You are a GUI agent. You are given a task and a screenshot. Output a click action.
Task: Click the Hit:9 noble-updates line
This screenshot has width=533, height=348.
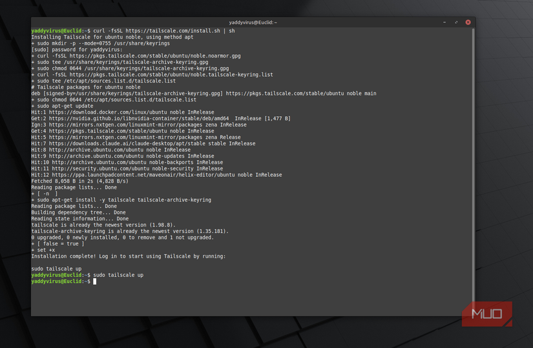[123, 156]
